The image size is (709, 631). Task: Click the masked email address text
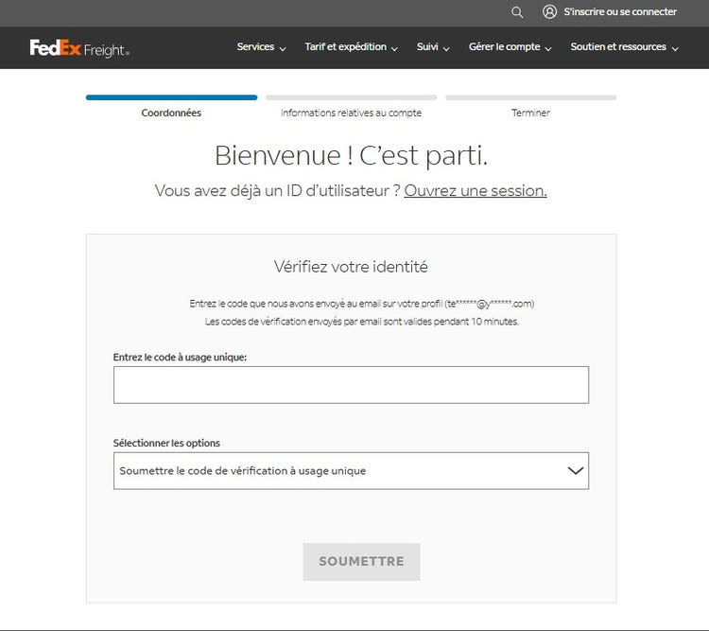pos(490,304)
